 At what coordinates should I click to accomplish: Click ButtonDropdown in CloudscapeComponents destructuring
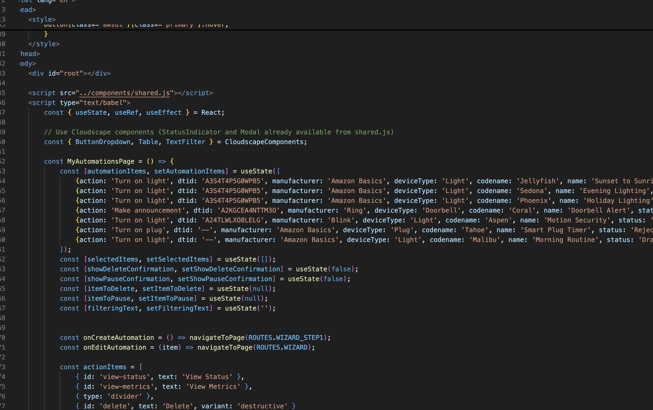(x=103, y=142)
